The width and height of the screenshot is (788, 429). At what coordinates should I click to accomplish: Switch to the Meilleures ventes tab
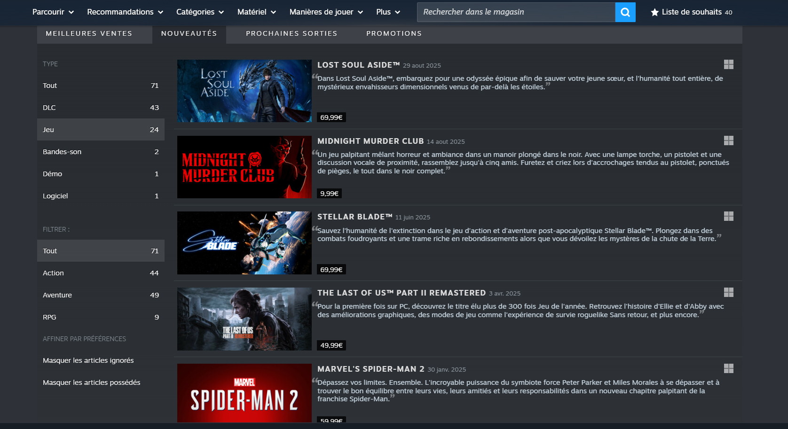(89, 34)
